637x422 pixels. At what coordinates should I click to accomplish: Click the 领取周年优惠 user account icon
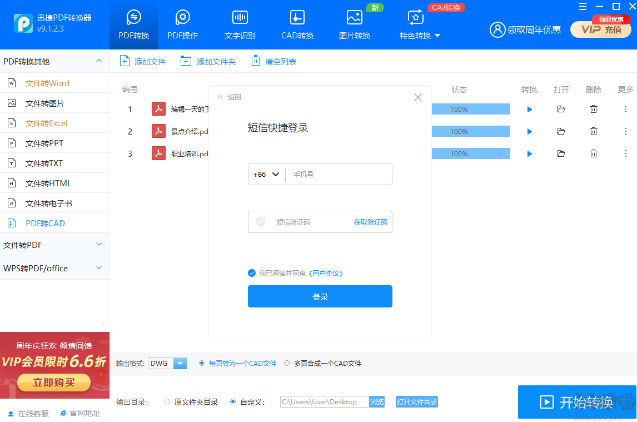click(x=497, y=29)
